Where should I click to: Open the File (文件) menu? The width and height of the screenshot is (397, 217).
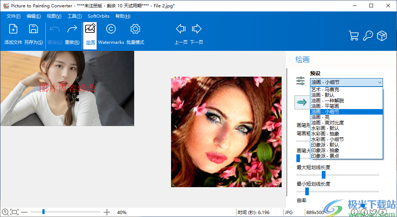click(x=13, y=16)
